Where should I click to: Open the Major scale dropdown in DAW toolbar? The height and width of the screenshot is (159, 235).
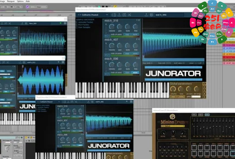(42, 7)
